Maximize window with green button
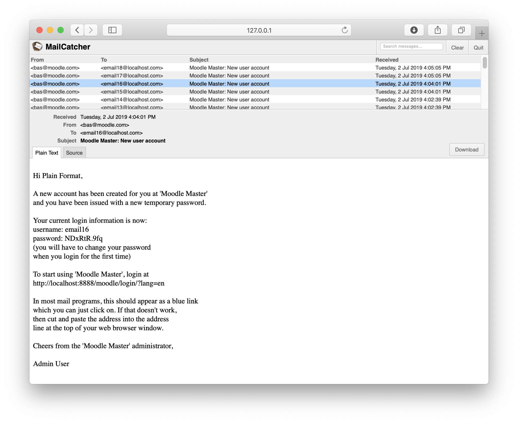Viewport: 518px width, 423px height. [61, 30]
